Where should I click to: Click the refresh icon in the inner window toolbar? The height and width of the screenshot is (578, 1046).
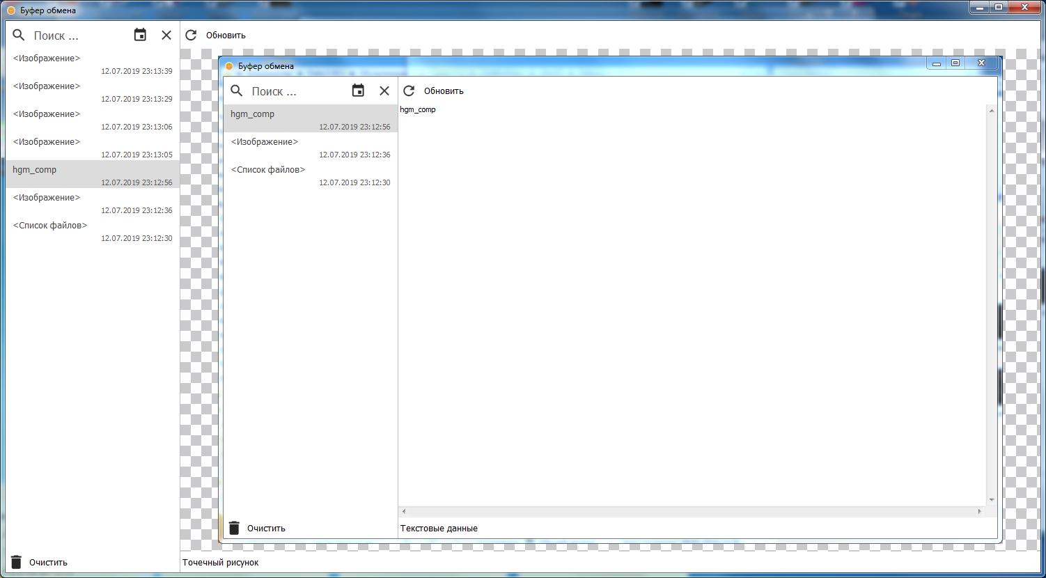408,91
